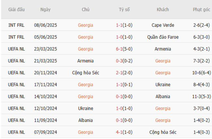Open the Quần đảo Faroe team link
Screen dimensions: 212x139
pyautogui.click(x=163, y=37)
